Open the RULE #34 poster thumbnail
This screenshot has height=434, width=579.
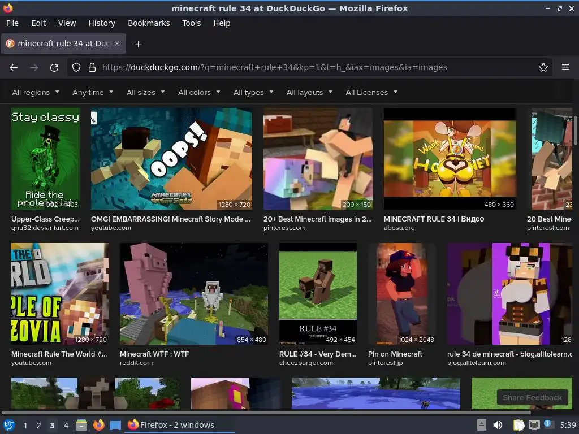coord(318,294)
